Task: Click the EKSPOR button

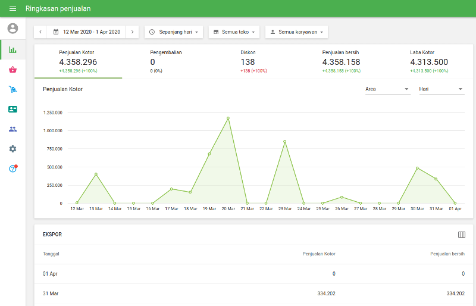Action: 52,235
